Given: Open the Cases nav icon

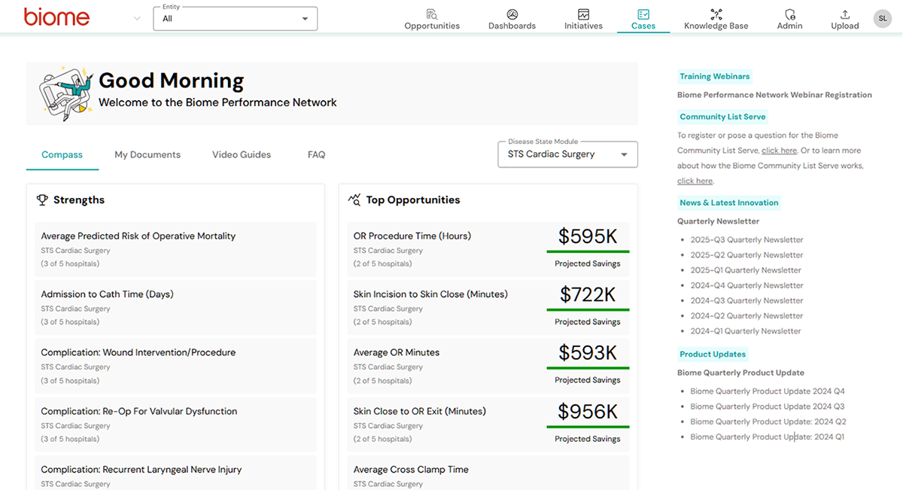Looking at the screenshot, I should click(x=643, y=14).
